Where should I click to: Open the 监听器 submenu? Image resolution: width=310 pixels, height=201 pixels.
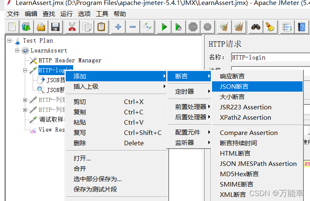[x=189, y=142]
